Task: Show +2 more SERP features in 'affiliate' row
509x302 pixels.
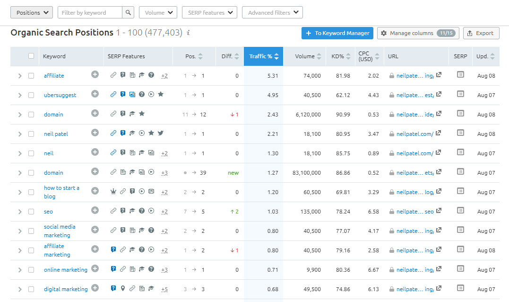Action: point(164,76)
